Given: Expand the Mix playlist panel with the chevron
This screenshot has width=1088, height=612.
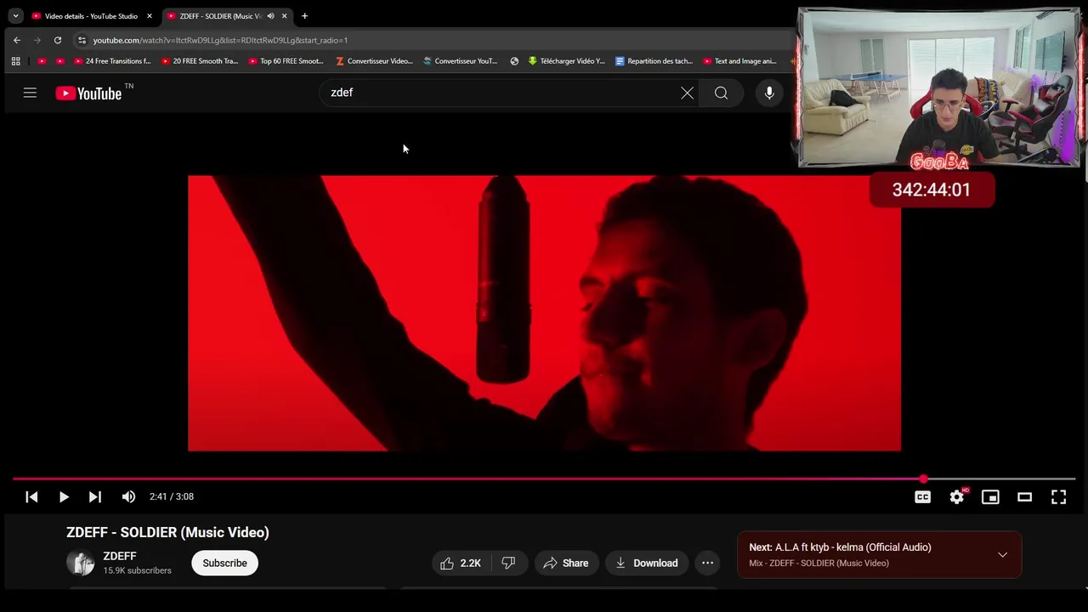Looking at the screenshot, I should pos(1003,555).
